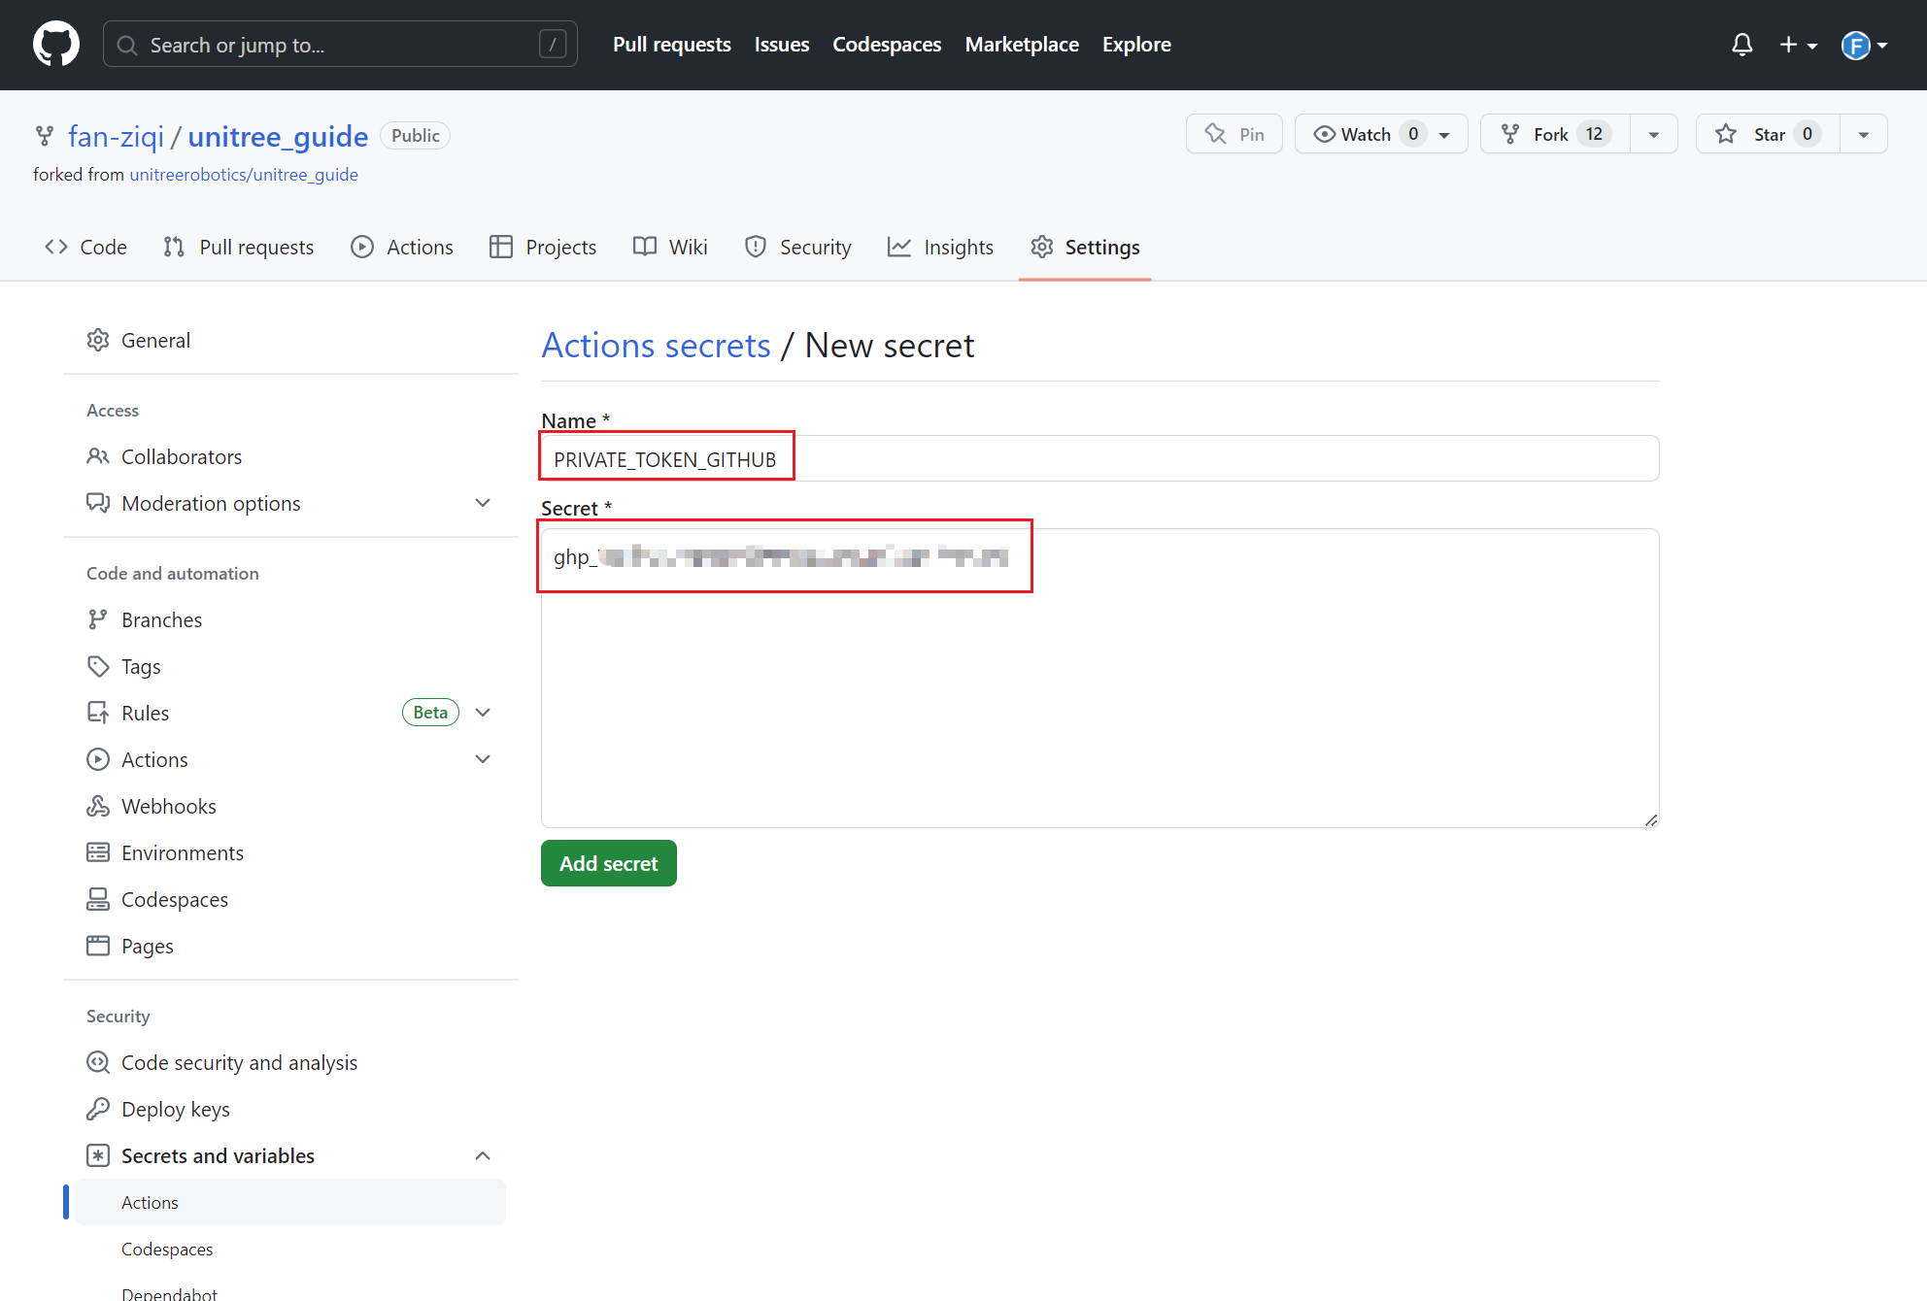Fork this repository

1555,134
